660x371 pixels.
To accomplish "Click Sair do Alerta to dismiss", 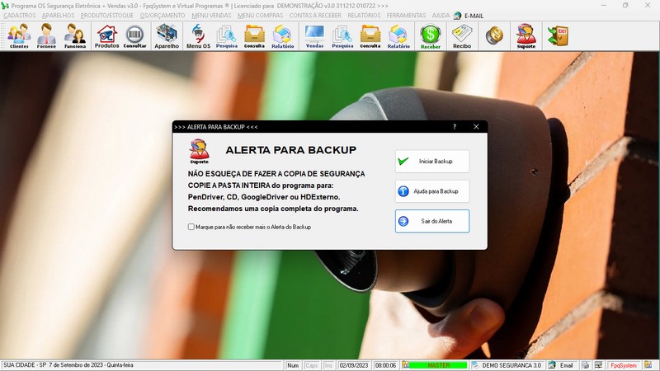I will (x=431, y=221).
